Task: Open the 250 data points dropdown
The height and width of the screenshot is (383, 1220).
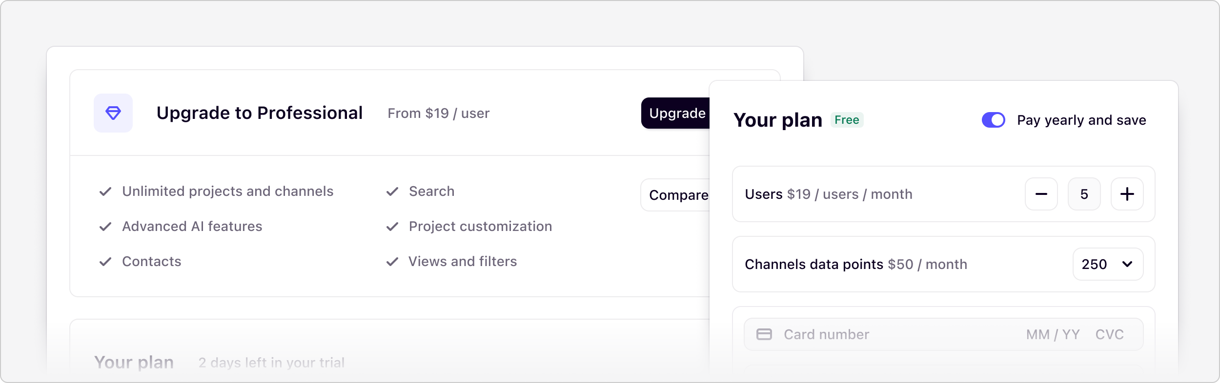Action: 1108,264
